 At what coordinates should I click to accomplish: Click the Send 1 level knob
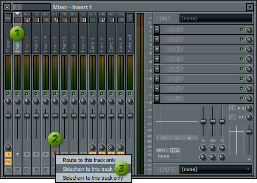[x=92, y=147]
